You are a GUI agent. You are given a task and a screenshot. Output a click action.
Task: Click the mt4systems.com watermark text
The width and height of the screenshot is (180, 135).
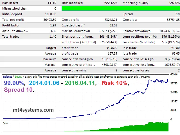click(x=33, y=110)
